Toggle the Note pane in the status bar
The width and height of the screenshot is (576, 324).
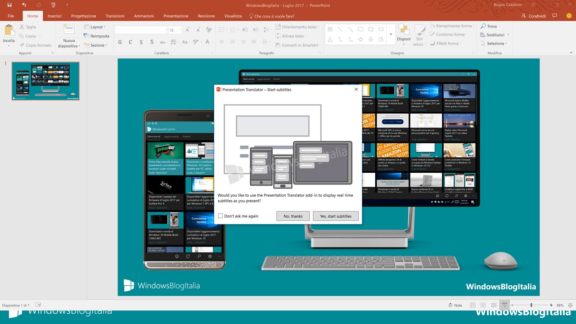(455, 305)
